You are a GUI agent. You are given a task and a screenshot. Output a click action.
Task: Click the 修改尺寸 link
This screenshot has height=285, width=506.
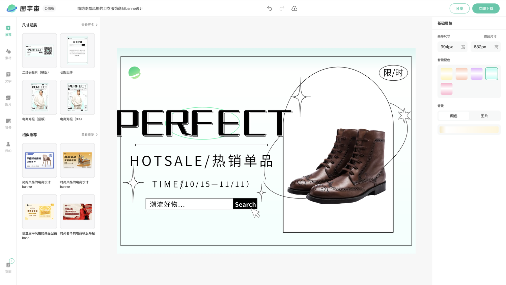click(490, 36)
